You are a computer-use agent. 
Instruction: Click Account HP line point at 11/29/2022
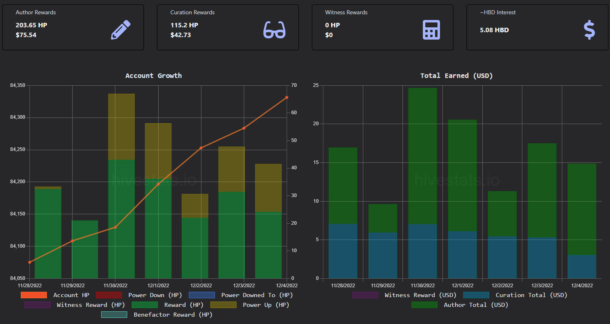pos(73,241)
